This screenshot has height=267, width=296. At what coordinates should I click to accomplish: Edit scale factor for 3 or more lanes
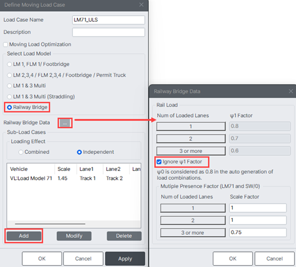click(x=258, y=232)
